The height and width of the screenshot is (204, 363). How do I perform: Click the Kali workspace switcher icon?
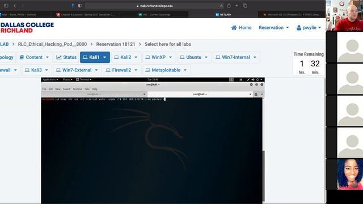231,79
